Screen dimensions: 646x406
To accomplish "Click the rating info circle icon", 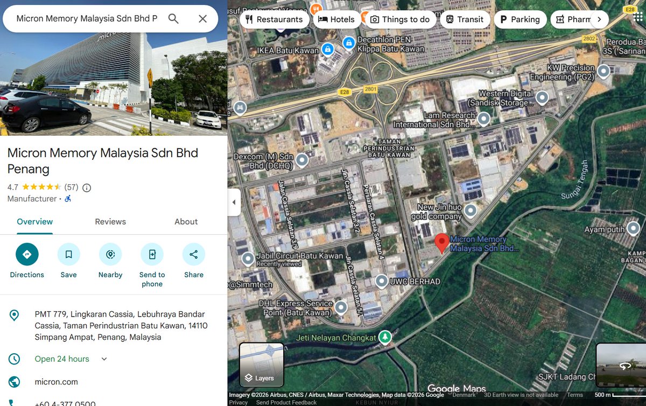I will tap(87, 188).
